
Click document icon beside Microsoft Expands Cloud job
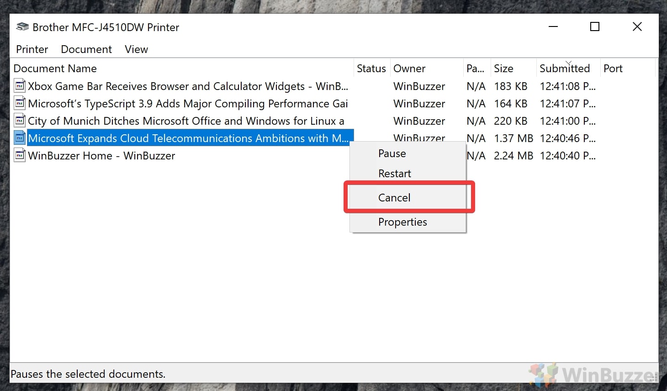pyautogui.click(x=19, y=138)
